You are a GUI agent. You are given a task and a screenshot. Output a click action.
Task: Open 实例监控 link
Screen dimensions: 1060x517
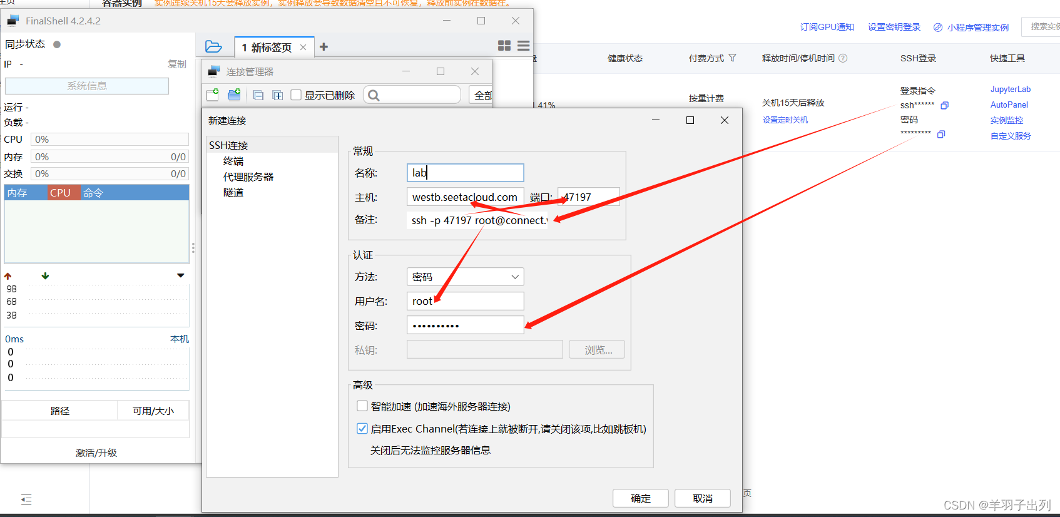pos(1007,120)
